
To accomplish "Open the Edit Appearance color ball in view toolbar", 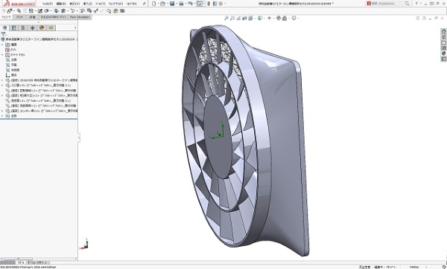I will pos(278,18).
